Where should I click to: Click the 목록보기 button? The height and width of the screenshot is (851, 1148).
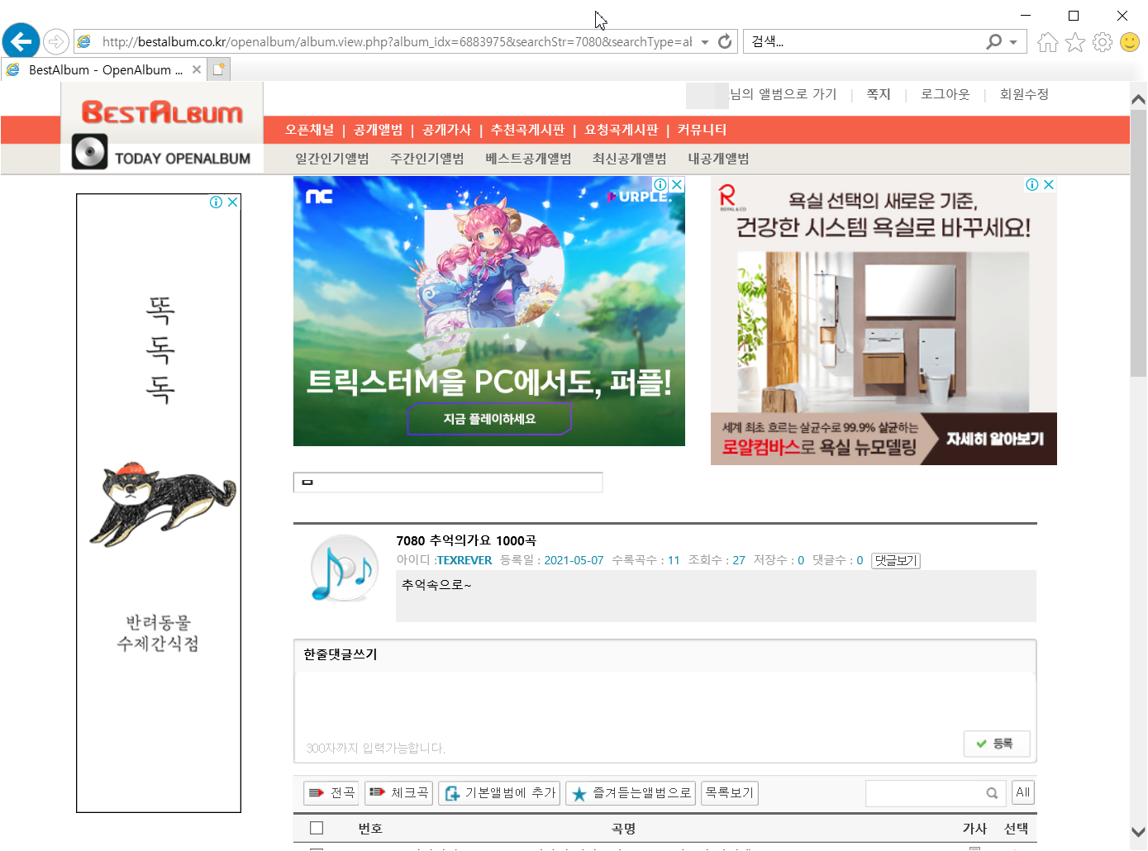click(730, 793)
